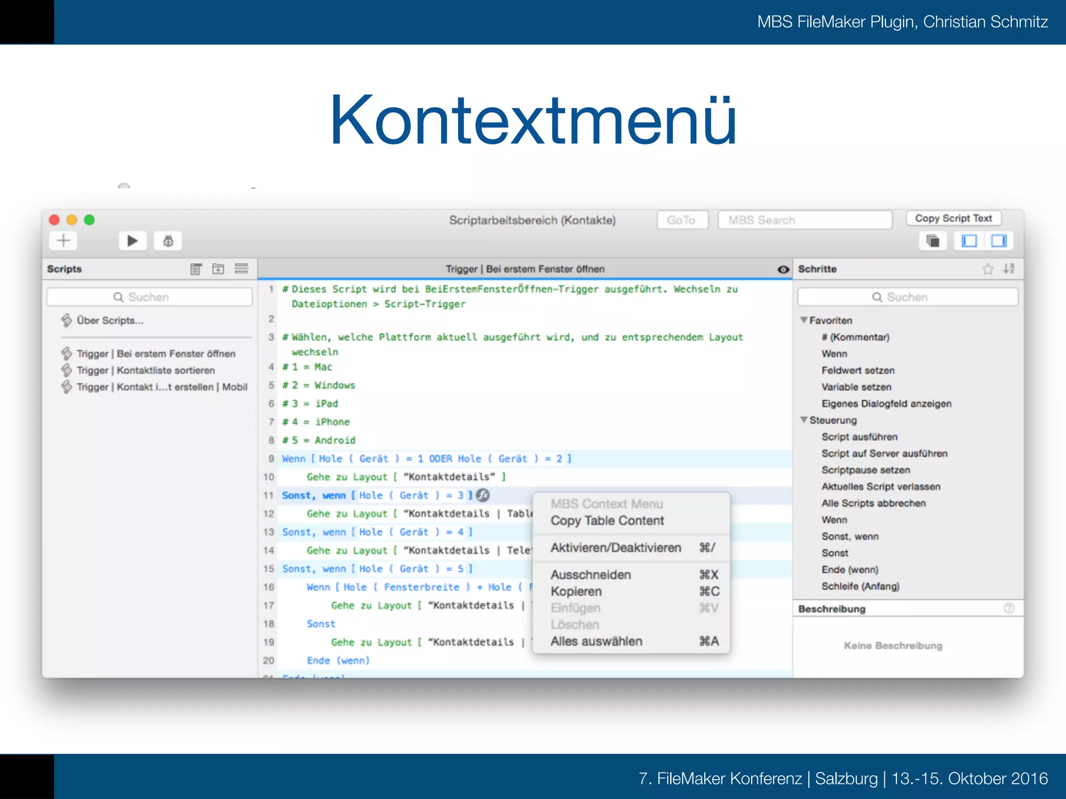Open Über Scripts... entry
Viewport: 1066px width, 799px height.
(110, 320)
